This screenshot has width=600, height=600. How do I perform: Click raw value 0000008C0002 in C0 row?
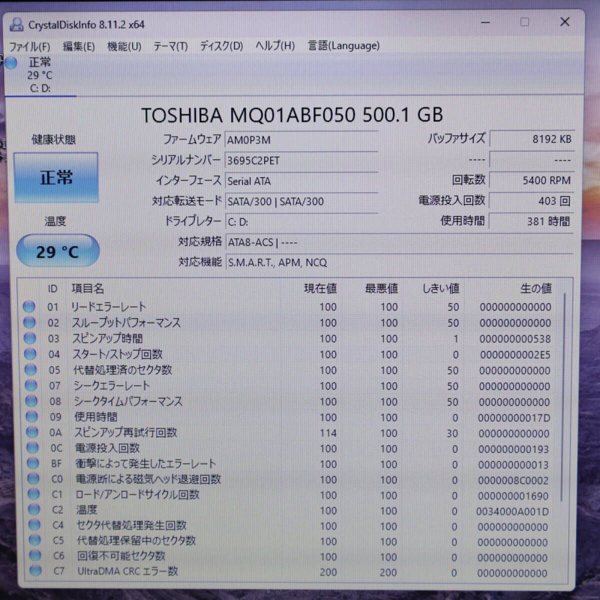(x=513, y=480)
